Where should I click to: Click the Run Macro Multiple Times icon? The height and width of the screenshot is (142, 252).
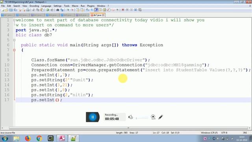tap(135, 10)
